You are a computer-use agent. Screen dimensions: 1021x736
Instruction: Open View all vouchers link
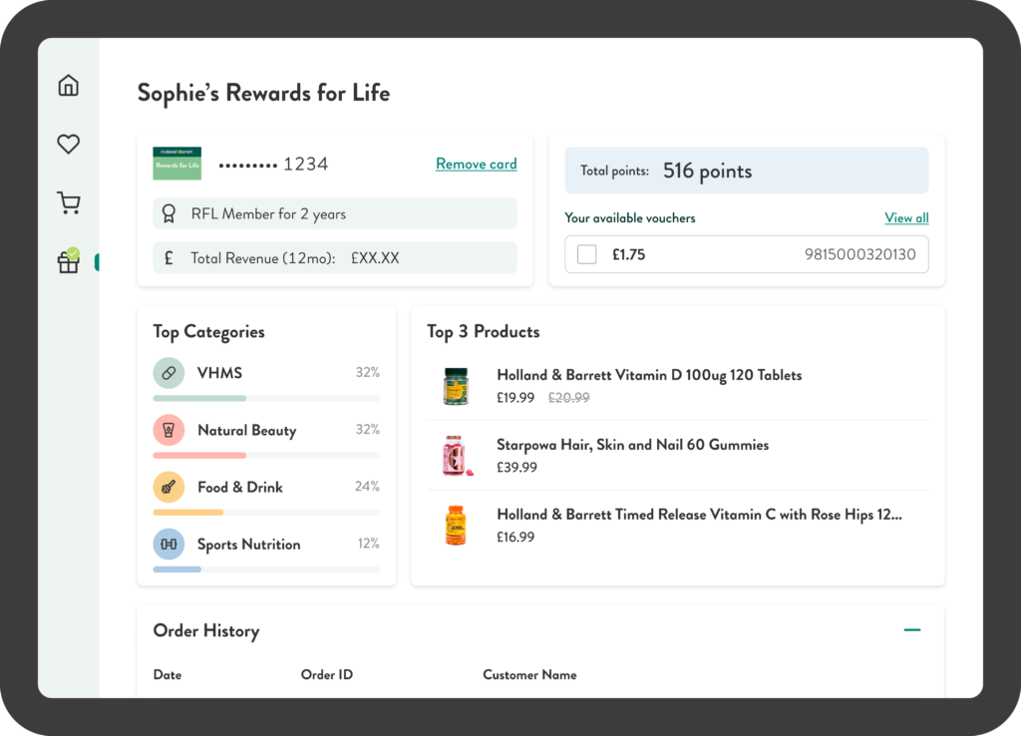click(x=906, y=217)
